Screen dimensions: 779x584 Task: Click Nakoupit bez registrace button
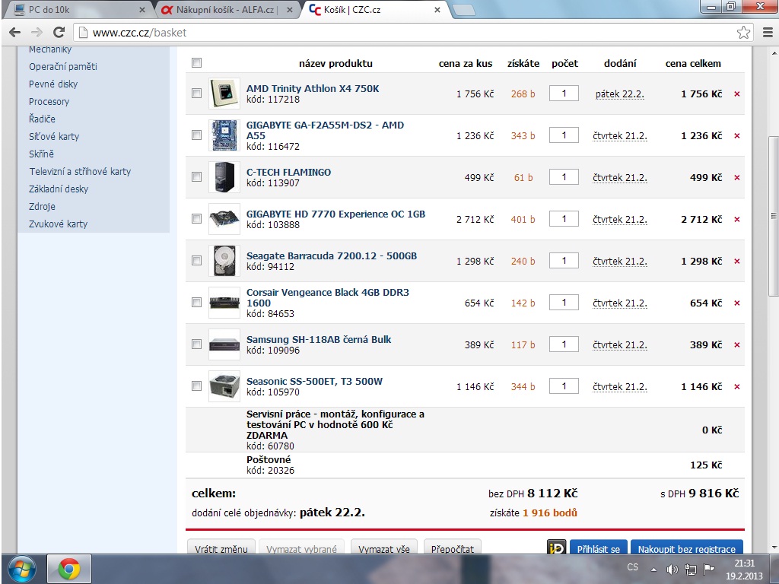[x=687, y=547]
